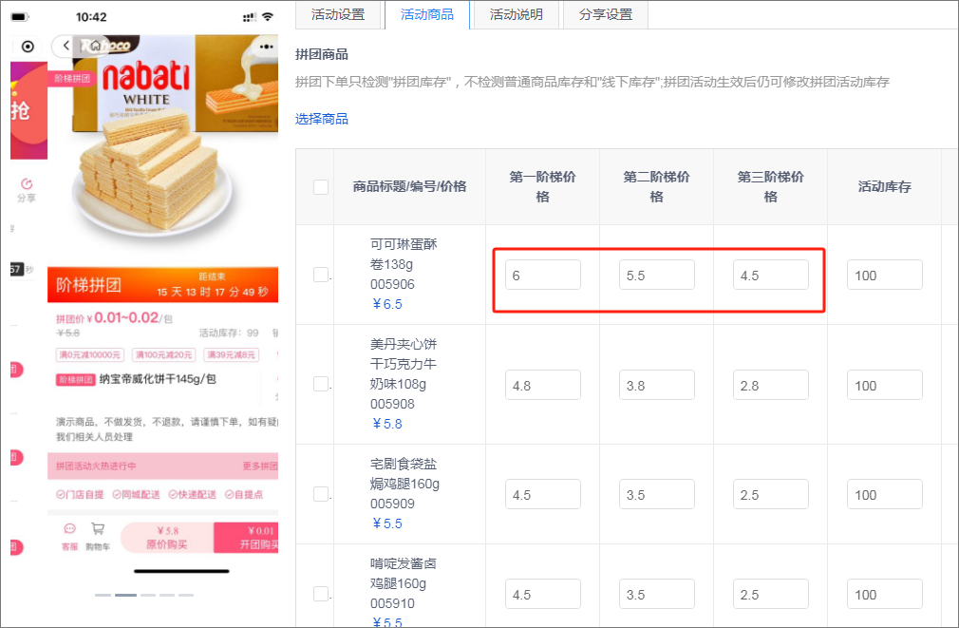Image resolution: width=959 pixels, height=628 pixels.
Task: Edit 活动库存 field for product 005909
Action: pos(884,495)
